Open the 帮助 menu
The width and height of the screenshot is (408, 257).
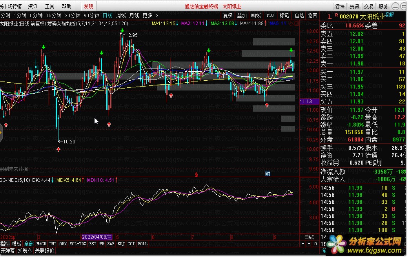point(66,6)
